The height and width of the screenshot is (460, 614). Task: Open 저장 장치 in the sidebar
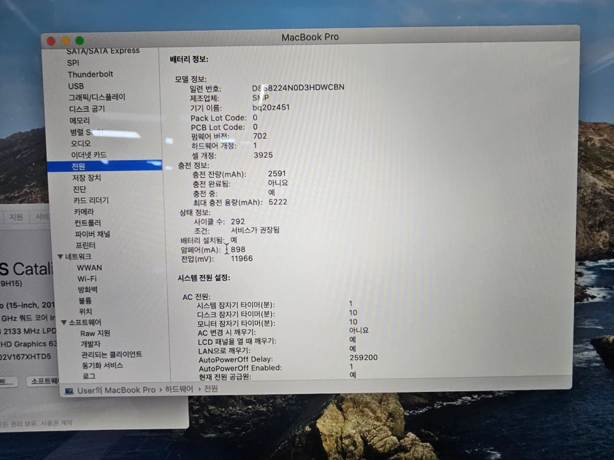tap(87, 178)
